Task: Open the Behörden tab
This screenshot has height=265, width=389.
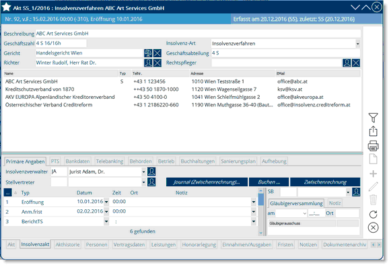Action: [141, 161]
